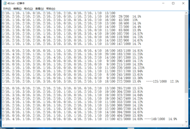The image size is (190, 129).
Task: Click the percentage 14.04%
Action: point(138,95)
